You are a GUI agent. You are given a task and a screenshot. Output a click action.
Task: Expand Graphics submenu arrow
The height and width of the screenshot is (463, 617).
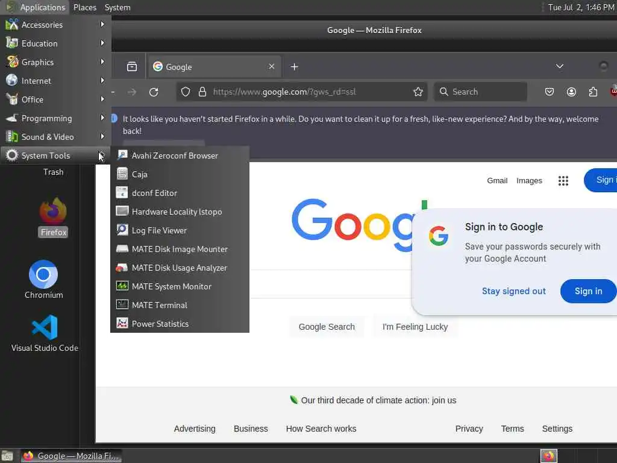[x=102, y=62]
